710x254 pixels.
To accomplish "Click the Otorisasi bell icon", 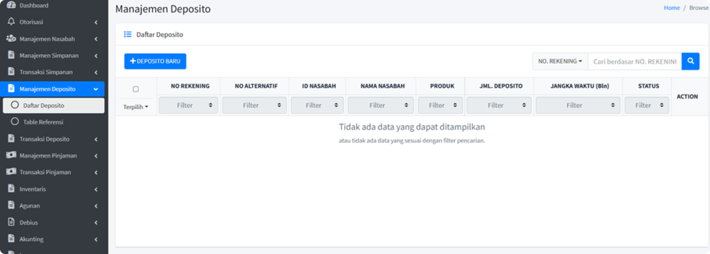I will click(x=11, y=22).
